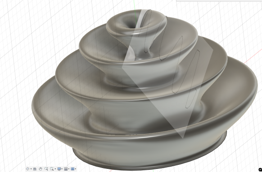The height and width of the screenshot is (172, 262).
Task: Select the Orbit navigation tool
Action: [27, 169]
